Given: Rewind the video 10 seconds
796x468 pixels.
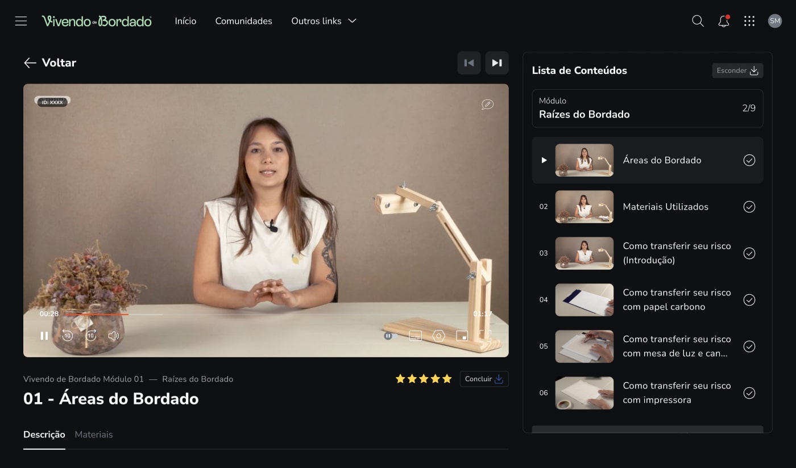Looking at the screenshot, I should click(67, 336).
